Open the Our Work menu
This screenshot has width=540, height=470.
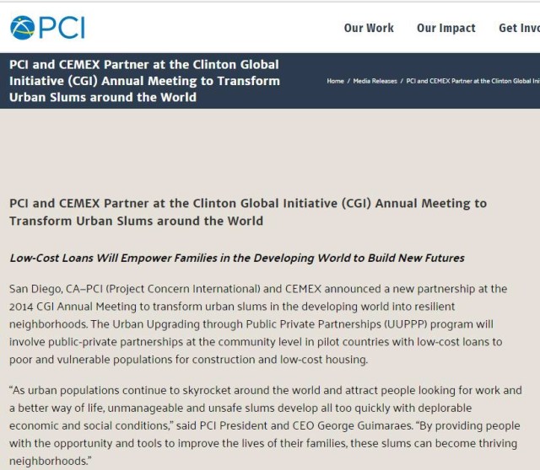click(369, 28)
